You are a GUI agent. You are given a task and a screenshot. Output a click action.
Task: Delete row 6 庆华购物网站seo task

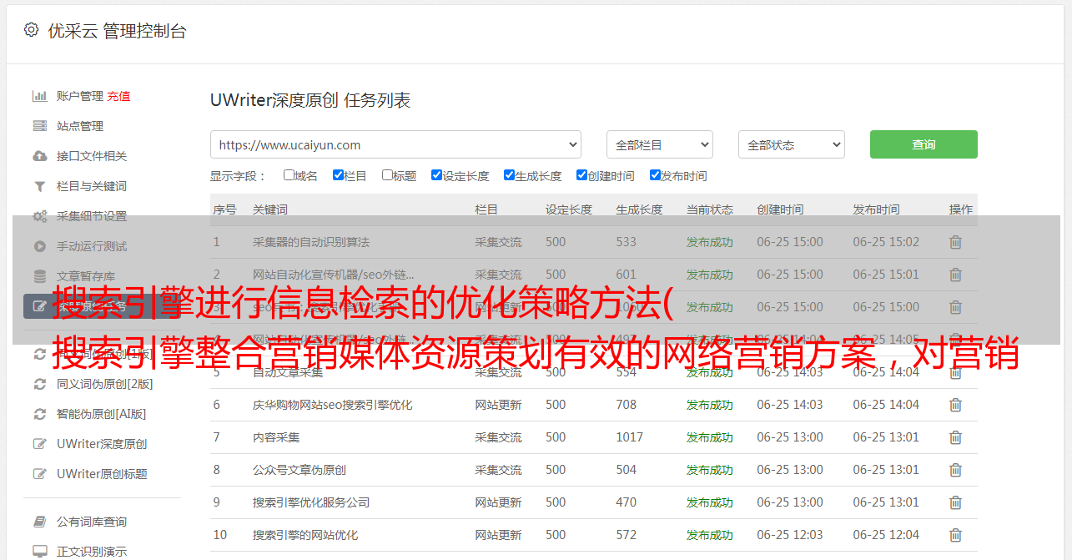click(x=955, y=405)
